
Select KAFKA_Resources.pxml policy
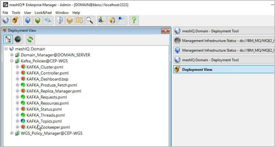point(47,103)
